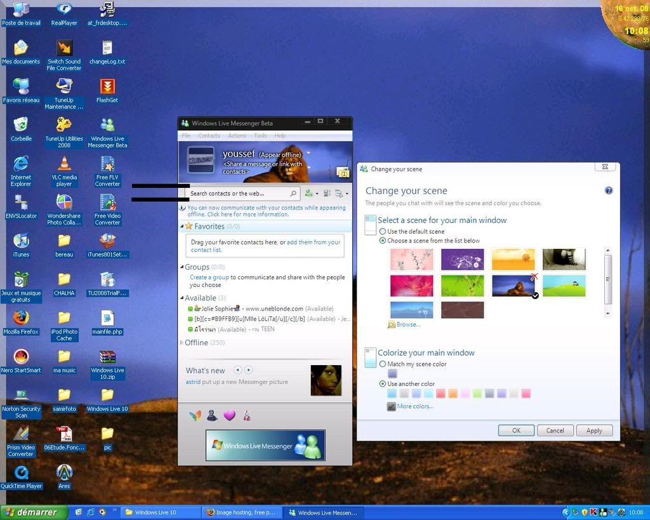Click the show menu icon in Messenger toolbar

pos(339,193)
